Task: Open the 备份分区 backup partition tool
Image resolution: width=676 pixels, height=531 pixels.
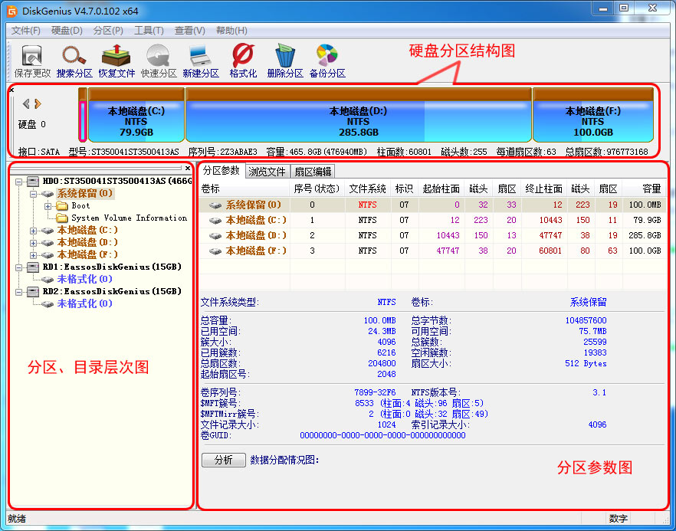Action: (x=326, y=60)
